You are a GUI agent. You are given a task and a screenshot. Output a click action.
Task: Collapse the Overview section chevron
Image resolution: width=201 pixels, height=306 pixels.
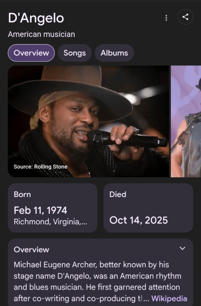click(182, 248)
